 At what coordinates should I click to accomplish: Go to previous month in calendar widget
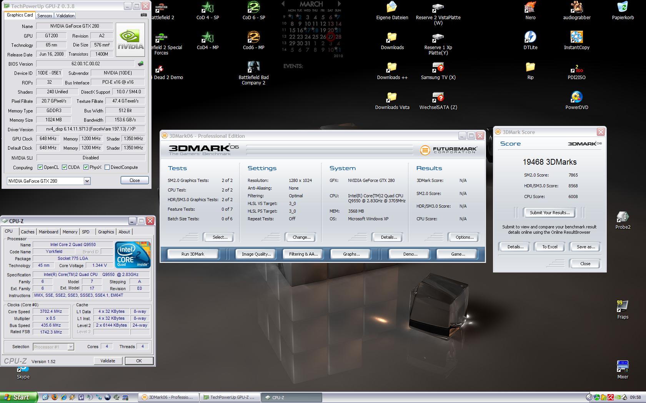283,4
